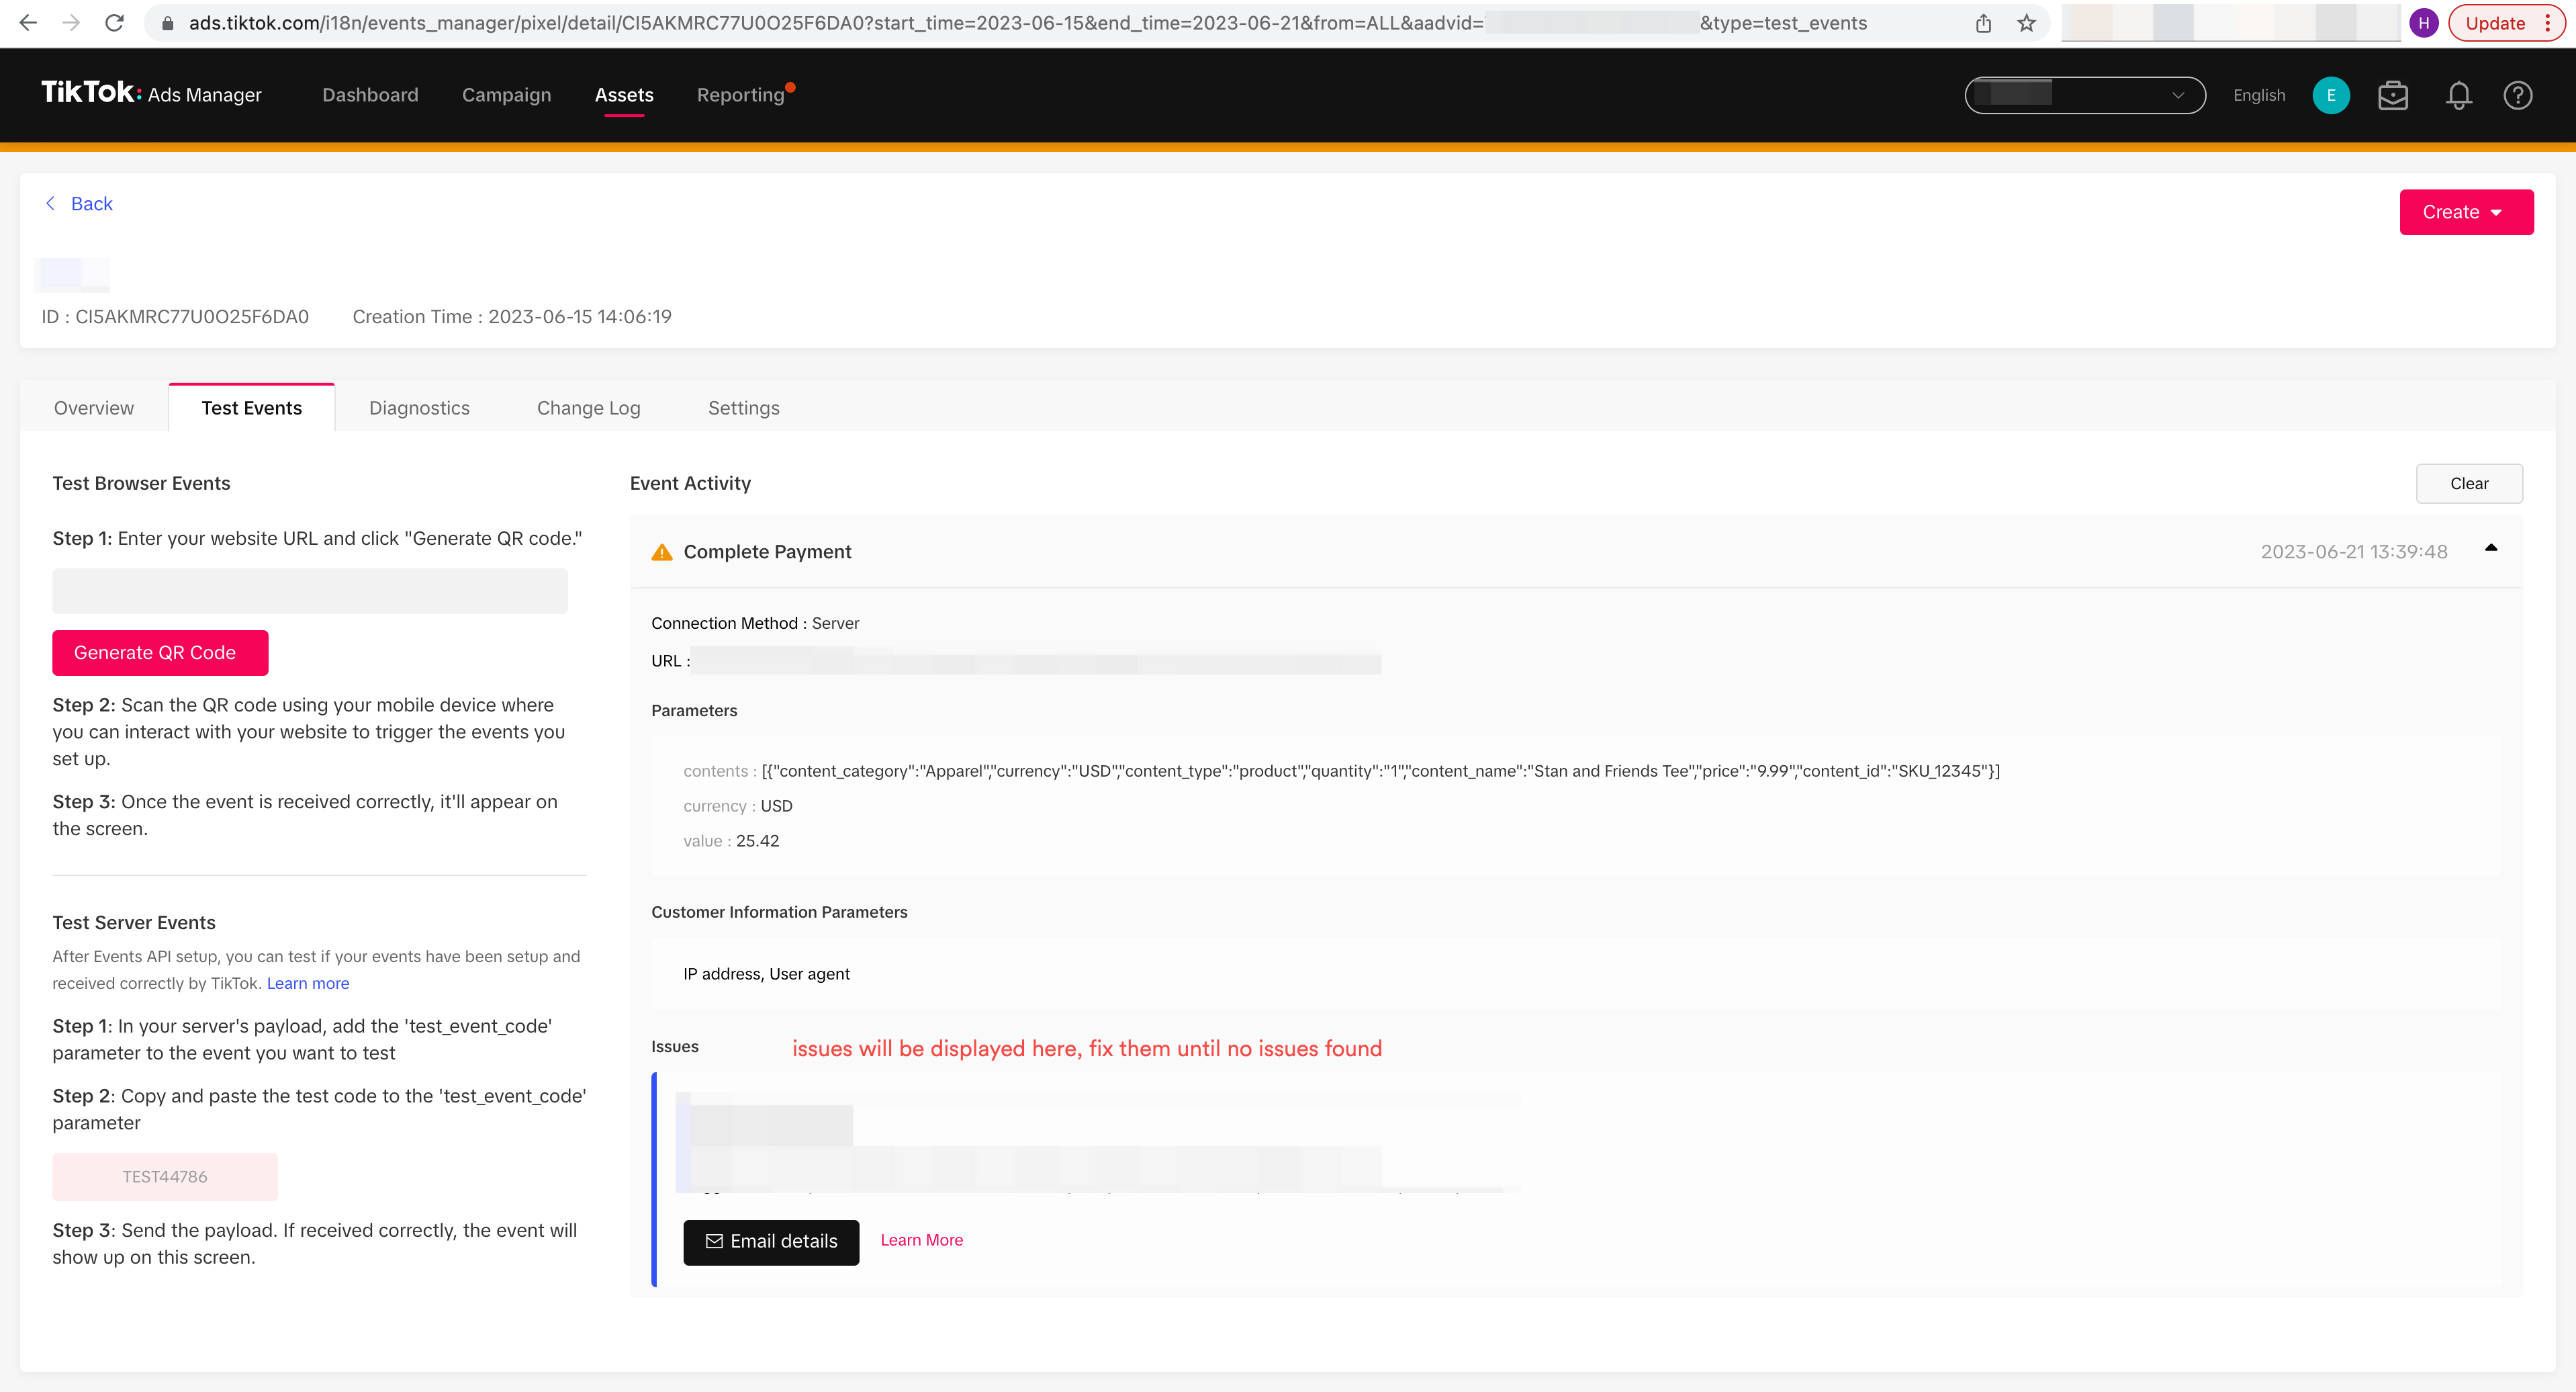Click the warning icon beside Complete Payment

662,552
